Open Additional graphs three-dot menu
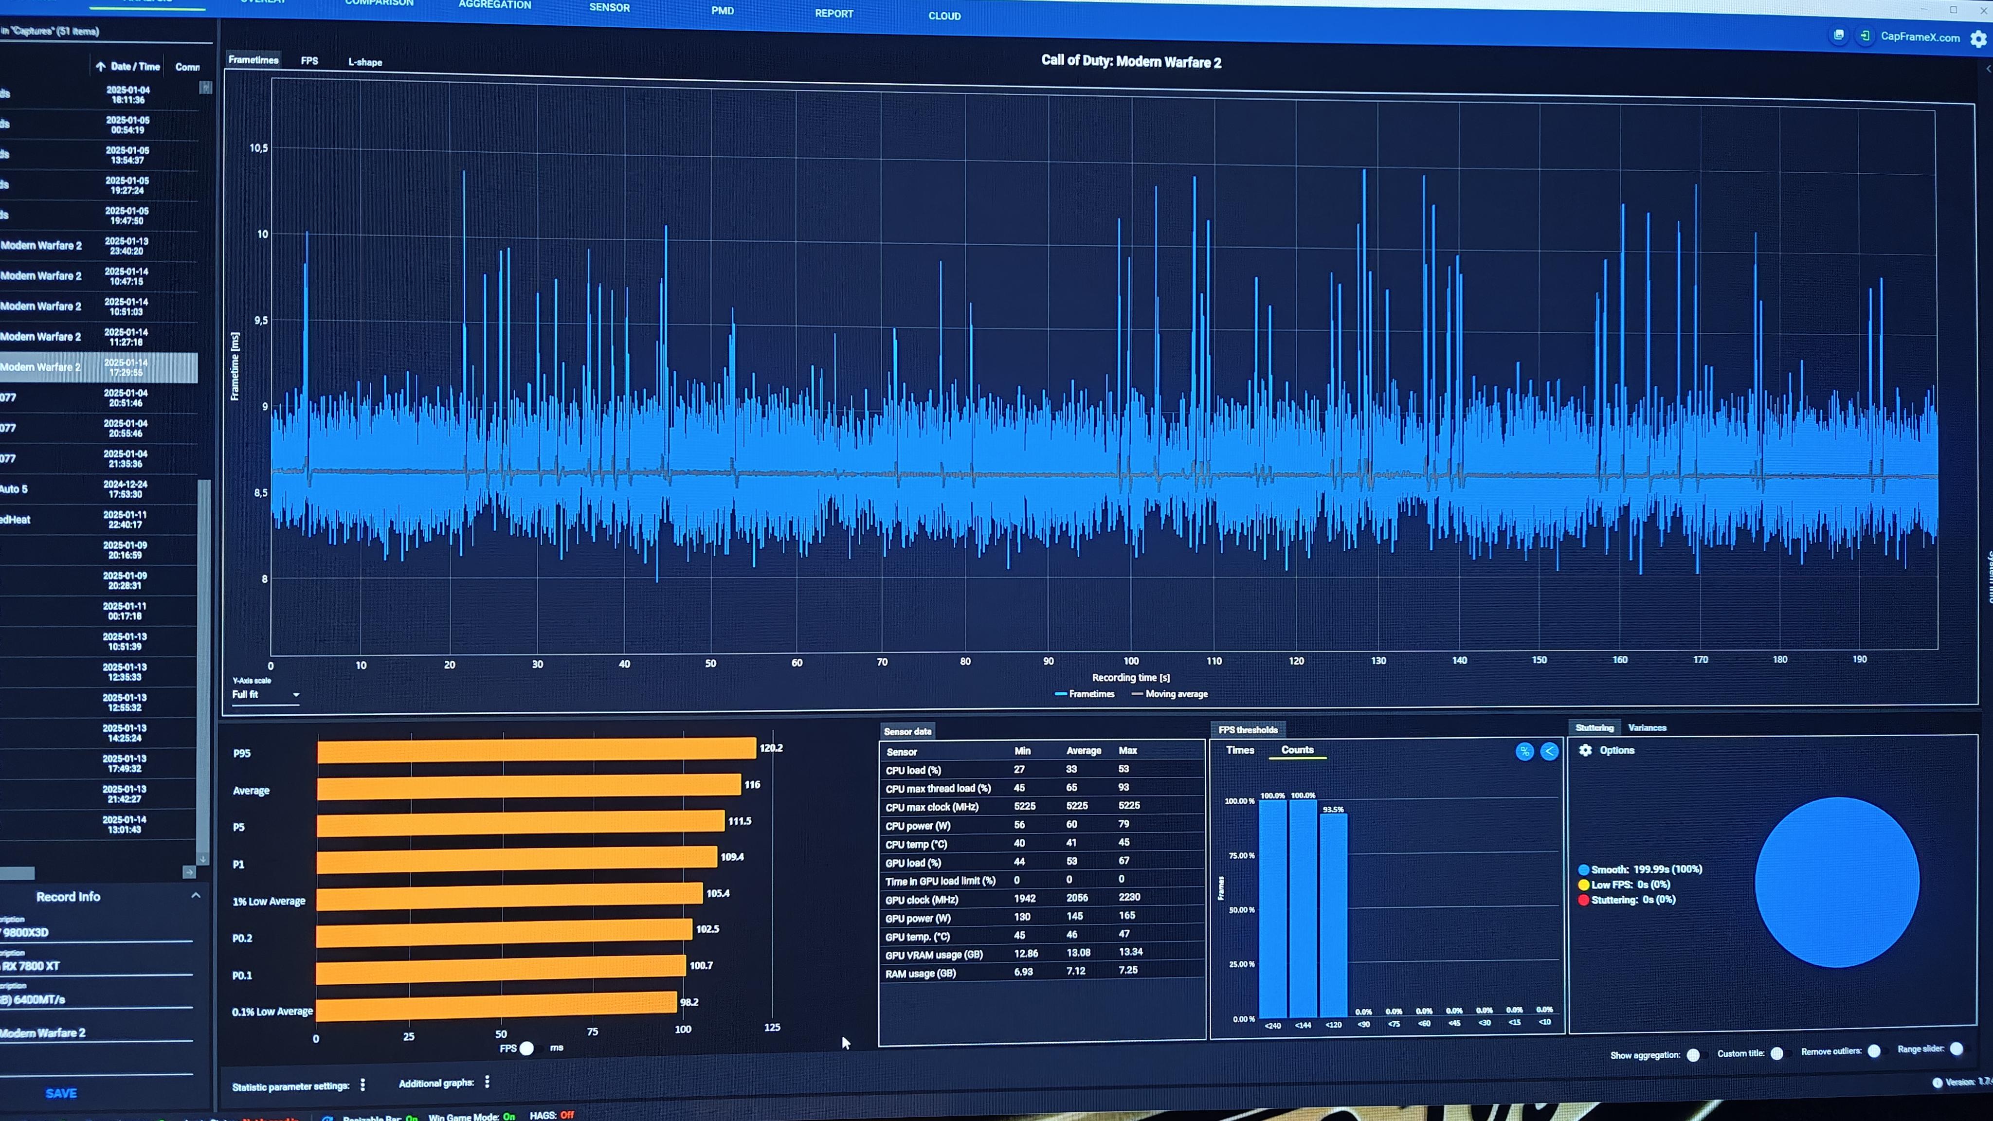Screen dimensions: 1993x1121 (487, 1082)
